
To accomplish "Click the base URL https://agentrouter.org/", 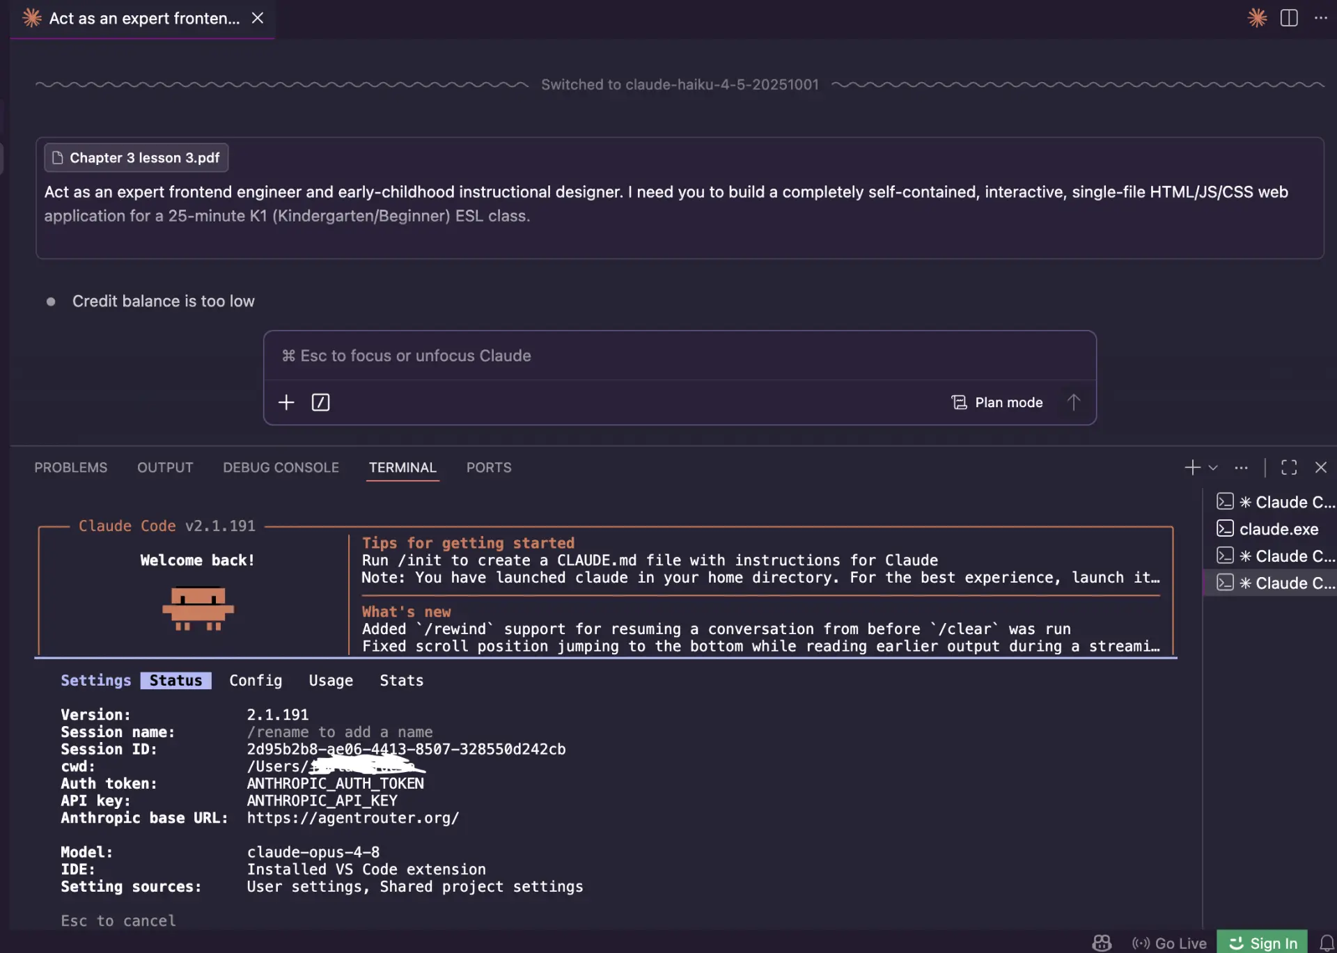I will click(x=353, y=818).
